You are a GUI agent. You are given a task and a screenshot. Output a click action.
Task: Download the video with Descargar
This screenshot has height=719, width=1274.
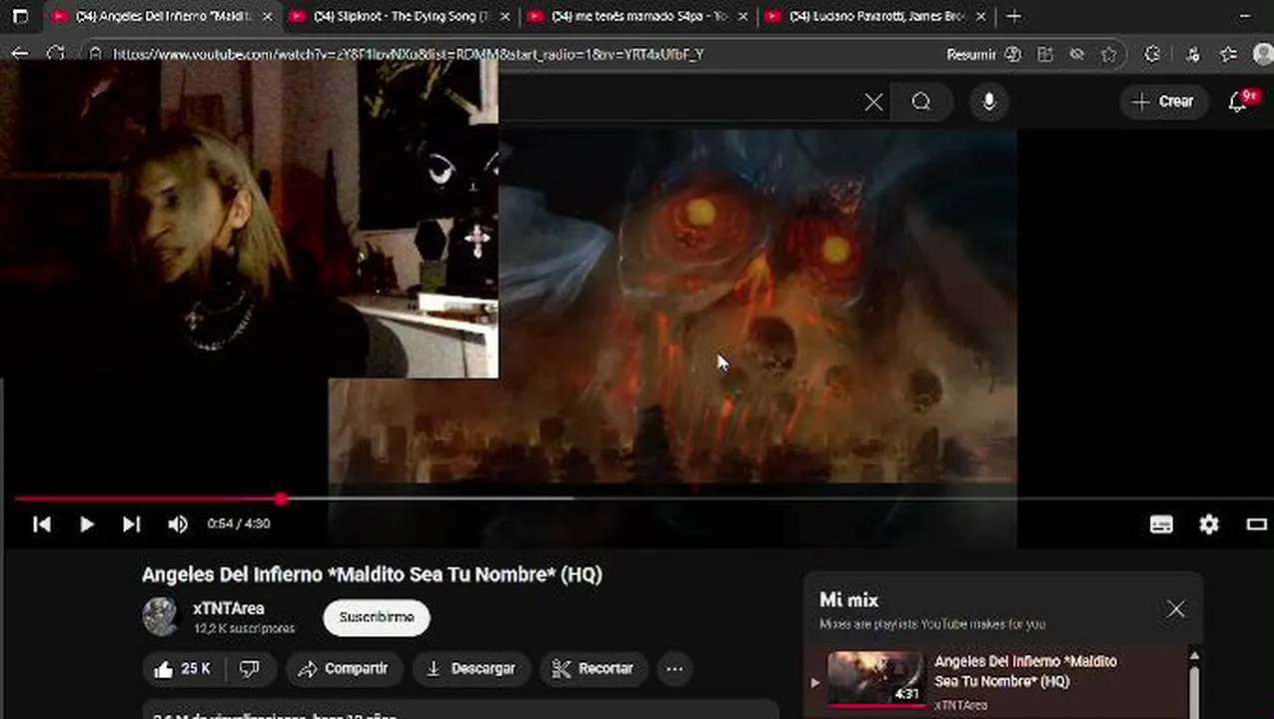(x=471, y=669)
